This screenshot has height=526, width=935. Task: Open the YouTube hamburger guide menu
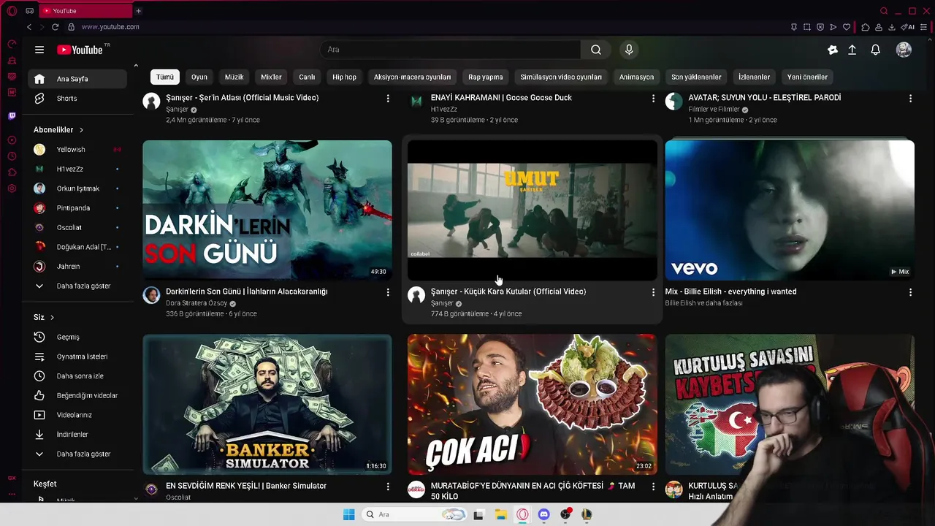[39, 50]
